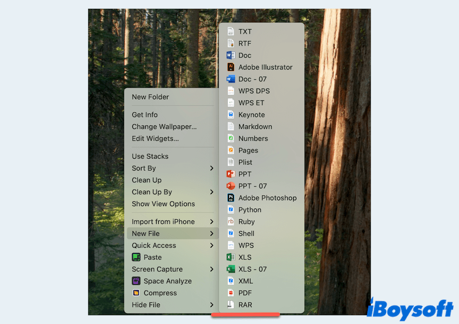459x324 pixels.
Task: Click the Adobe Photoshop file icon
Action: click(x=231, y=198)
